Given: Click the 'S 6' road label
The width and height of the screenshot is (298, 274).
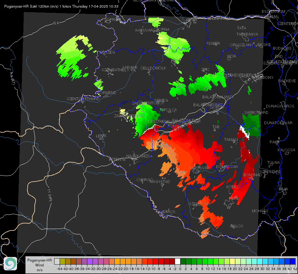Looking at the screenshot, I should tap(56, 23).
